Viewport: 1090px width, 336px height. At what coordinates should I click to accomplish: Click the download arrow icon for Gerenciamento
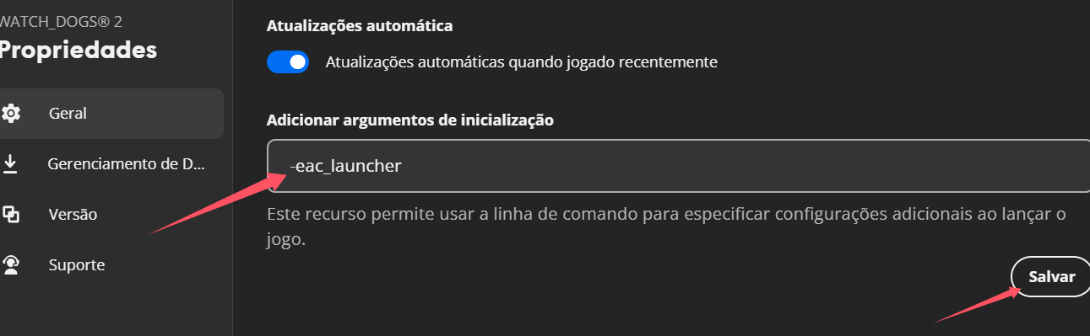(x=10, y=163)
